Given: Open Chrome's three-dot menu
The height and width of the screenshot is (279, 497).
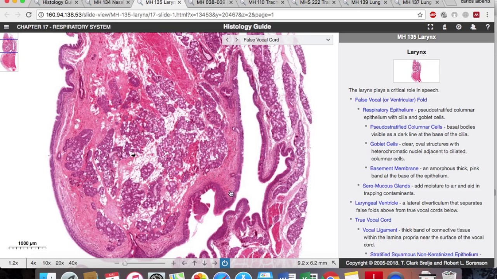Looking at the screenshot, I should [487, 15].
